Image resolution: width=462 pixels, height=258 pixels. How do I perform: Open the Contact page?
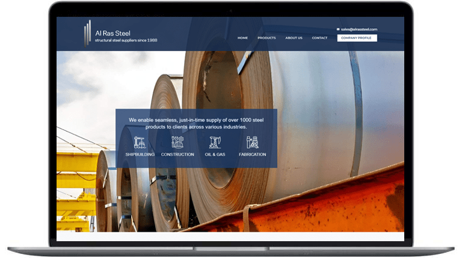[319, 38]
